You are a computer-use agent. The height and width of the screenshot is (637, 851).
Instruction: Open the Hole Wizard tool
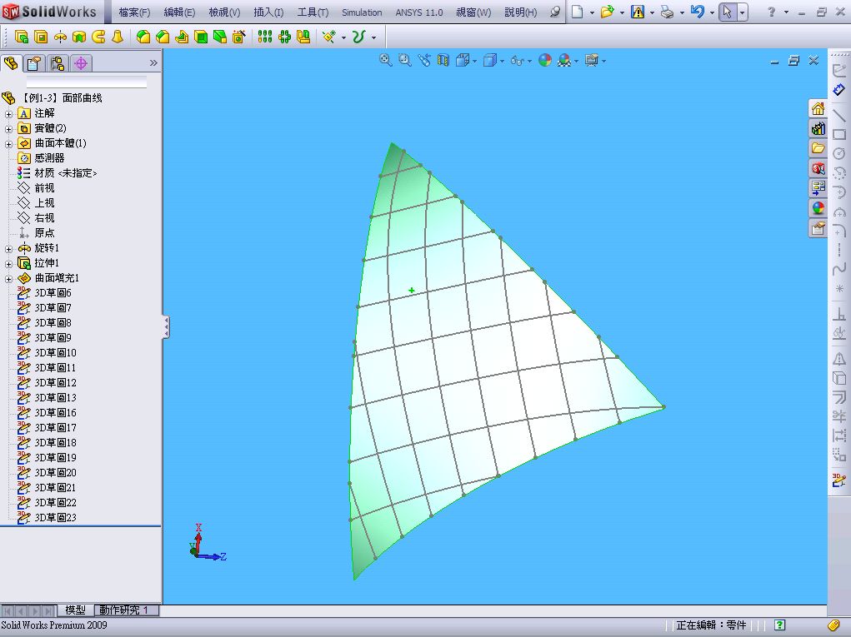coord(239,37)
